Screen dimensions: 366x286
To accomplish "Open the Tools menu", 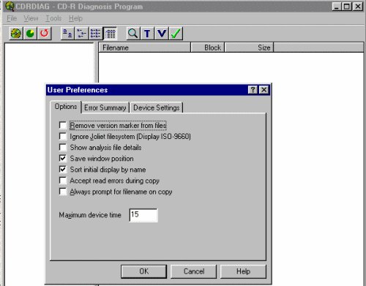I will 53,18.
